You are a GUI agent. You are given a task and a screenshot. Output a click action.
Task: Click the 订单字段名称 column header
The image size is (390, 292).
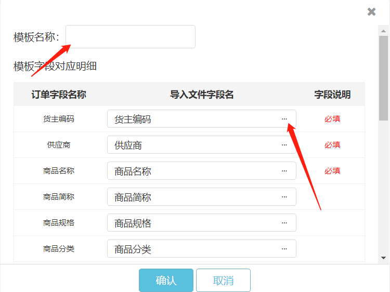tap(59, 95)
